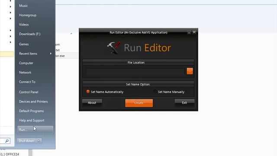Select the .txt file in Explorer list
Viewport: 277px width, 156px height.
pyautogui.click(x=58, y=50)
